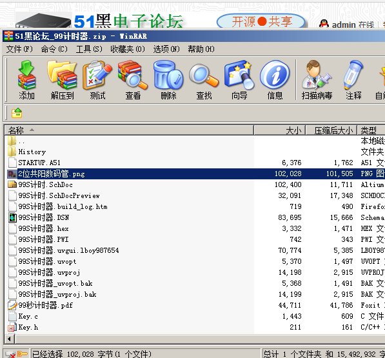Click the Key.c file icon
The image size is (385, 358).
(x=12, y=316)
